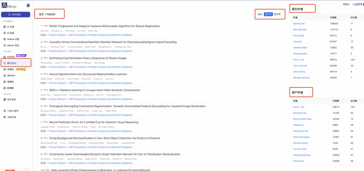Sort papers 按时间 by time
This screenshot has width=364, height=171.
point(268,15)
